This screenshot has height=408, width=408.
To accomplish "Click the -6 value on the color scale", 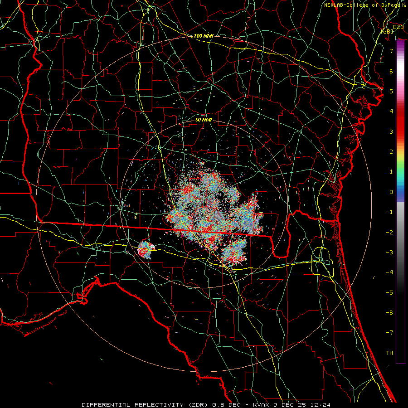I will 389,313.
